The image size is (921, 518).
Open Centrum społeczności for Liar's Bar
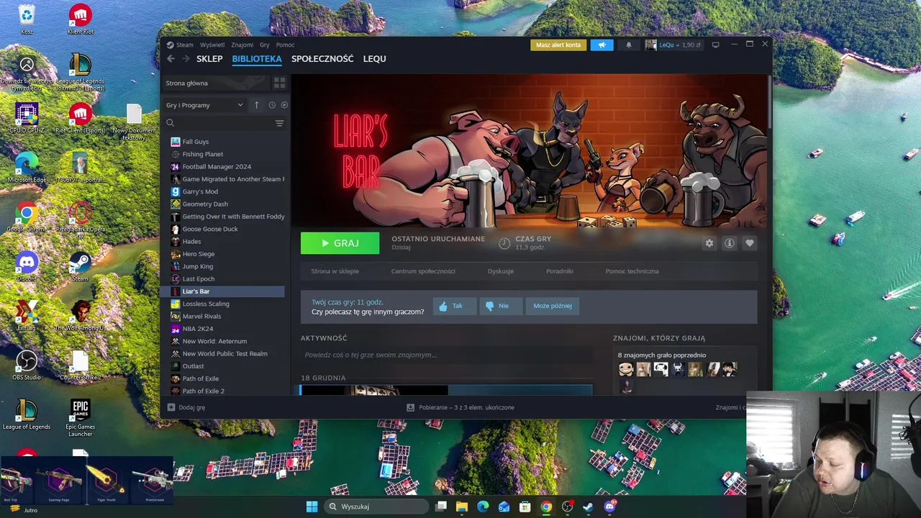[x=423, y=271]
